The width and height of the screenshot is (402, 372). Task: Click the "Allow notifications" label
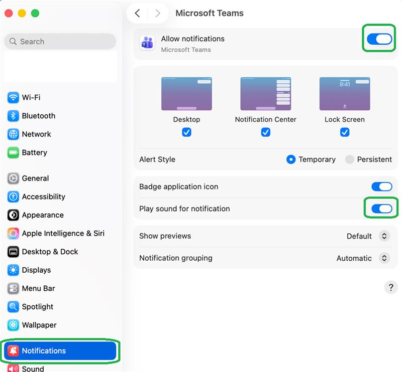click(193, 39)
